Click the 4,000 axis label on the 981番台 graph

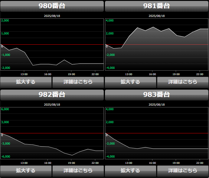point(110,21)
